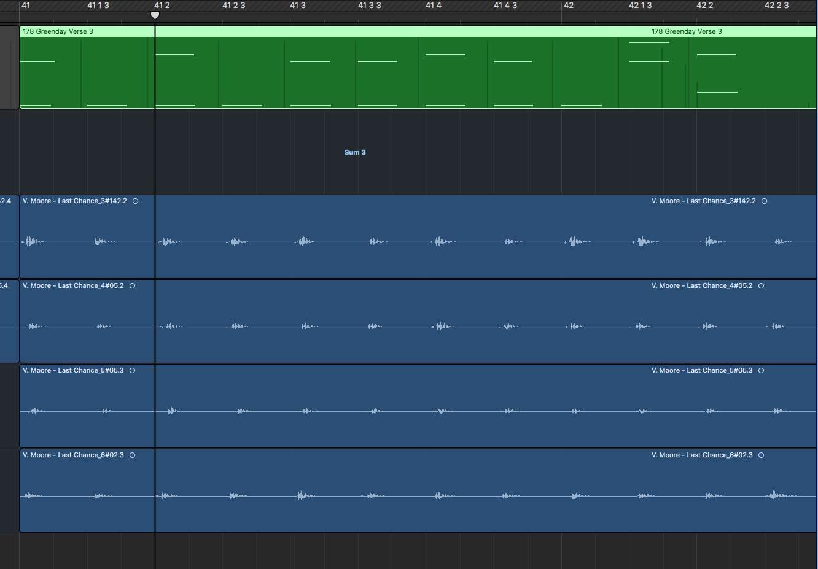Click circle icon beside repeated Last Chance_4#05.2 near bar 42
This screenshot has width=818, height=569.
[762, 286]
